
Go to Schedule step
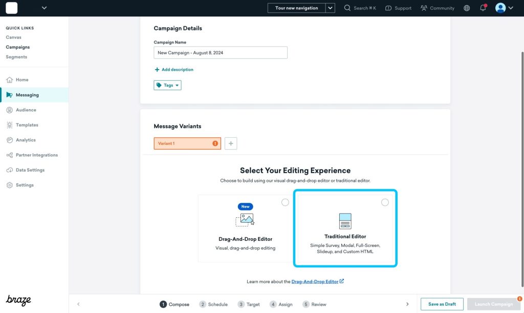click(x=213, y=304)
